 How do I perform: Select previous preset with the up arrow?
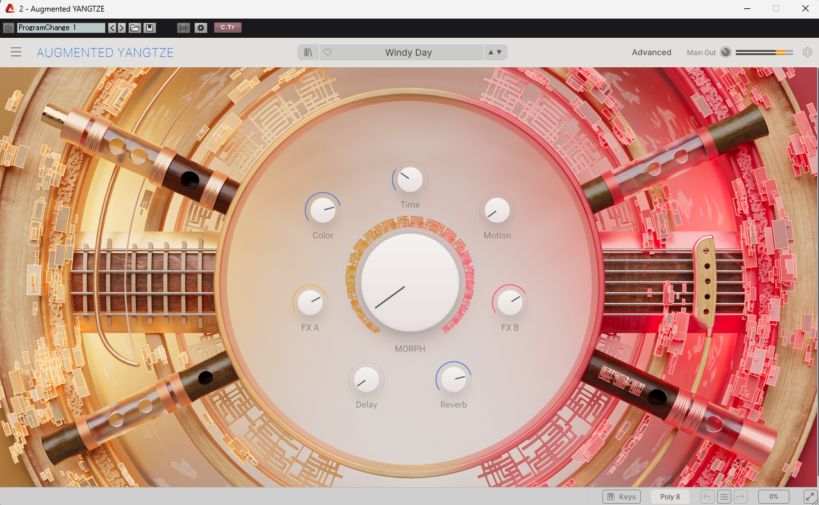click(x=491, y=53)
